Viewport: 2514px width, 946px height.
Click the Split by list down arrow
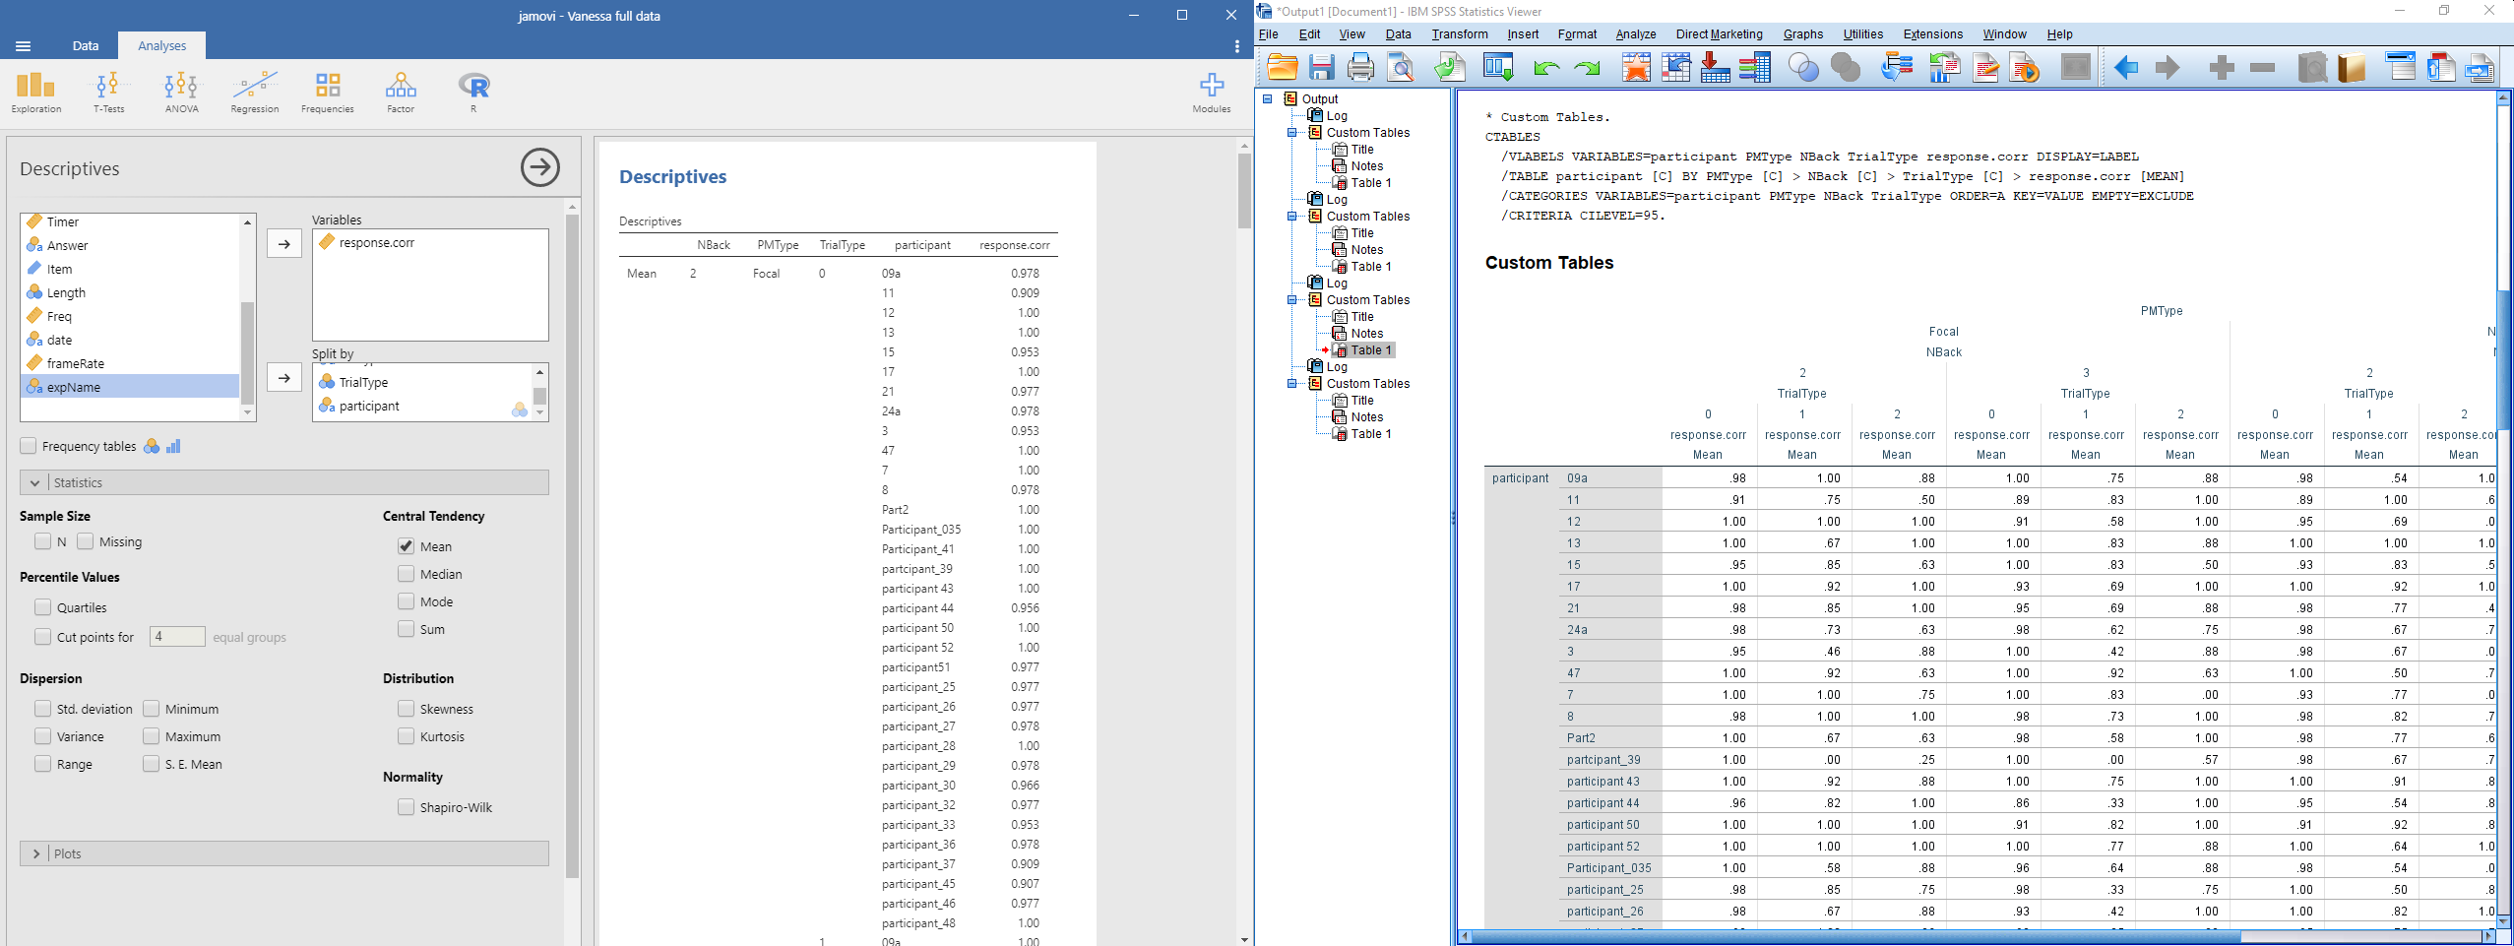tap(539, 413)
